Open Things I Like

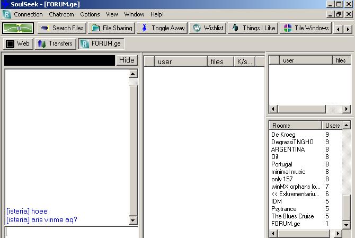[x=253, y=28]
